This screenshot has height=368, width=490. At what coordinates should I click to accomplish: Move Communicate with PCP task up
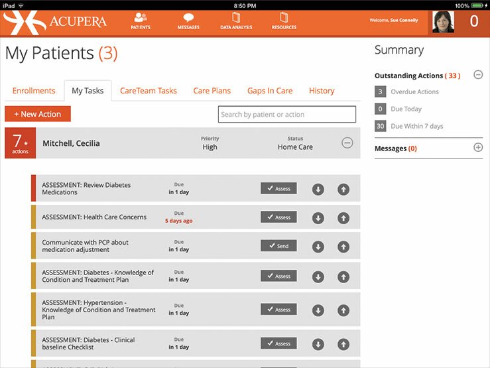click(343, 247)
